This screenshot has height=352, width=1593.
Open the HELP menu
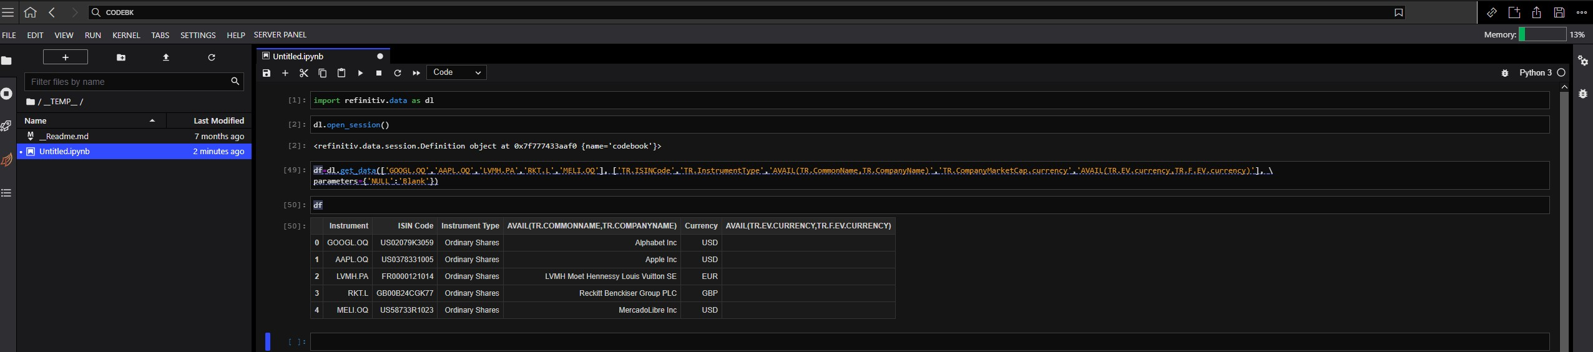(x=236, y=35)
